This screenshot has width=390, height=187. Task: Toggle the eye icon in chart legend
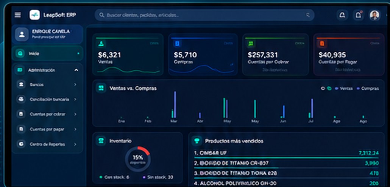pyautogui.click(x=323, y=88)
